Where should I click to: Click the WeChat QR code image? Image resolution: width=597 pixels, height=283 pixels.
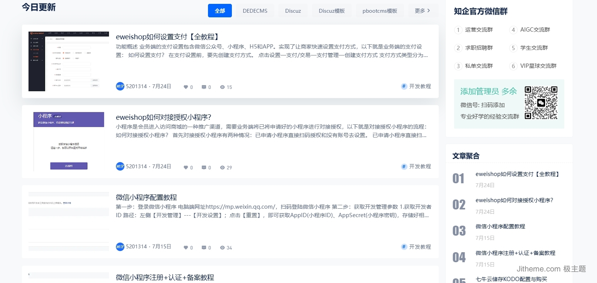(541, 103)
